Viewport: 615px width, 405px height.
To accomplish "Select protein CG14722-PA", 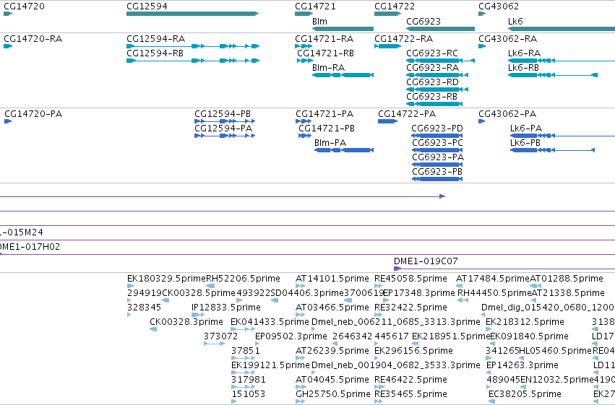I will 387,121.
